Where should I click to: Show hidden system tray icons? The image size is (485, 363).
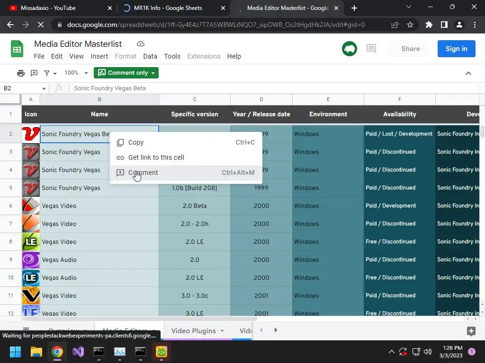tap(391, 352)
